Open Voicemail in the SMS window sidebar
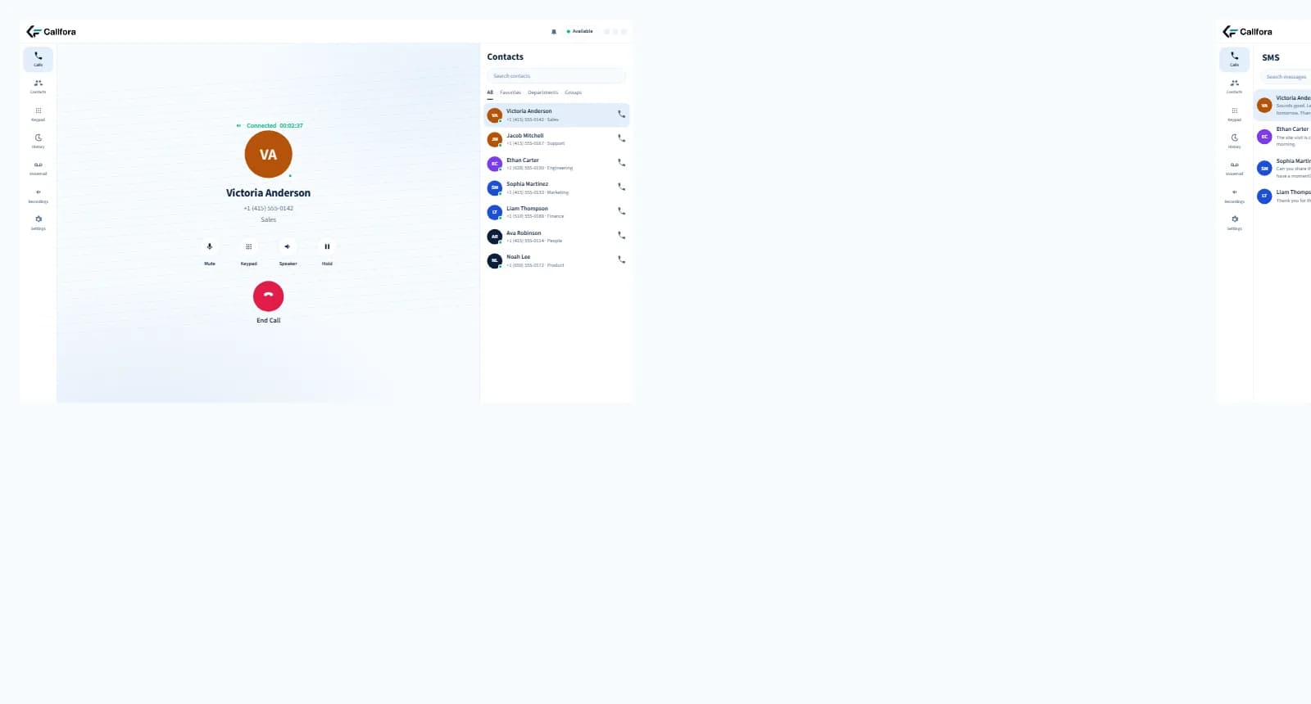 (1234, 168)
